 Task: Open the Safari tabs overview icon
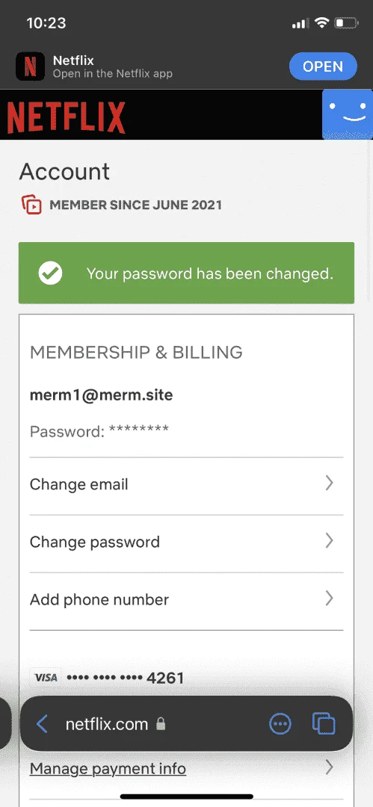pyautogui.click(x=324, y=723)
